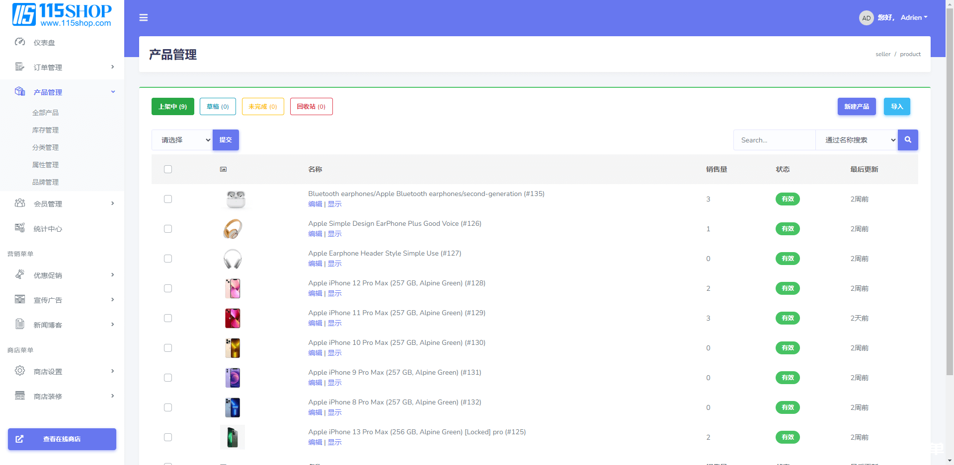Click the 新闻博客 document icon
The image size is (954, 465).
(20, 324)
